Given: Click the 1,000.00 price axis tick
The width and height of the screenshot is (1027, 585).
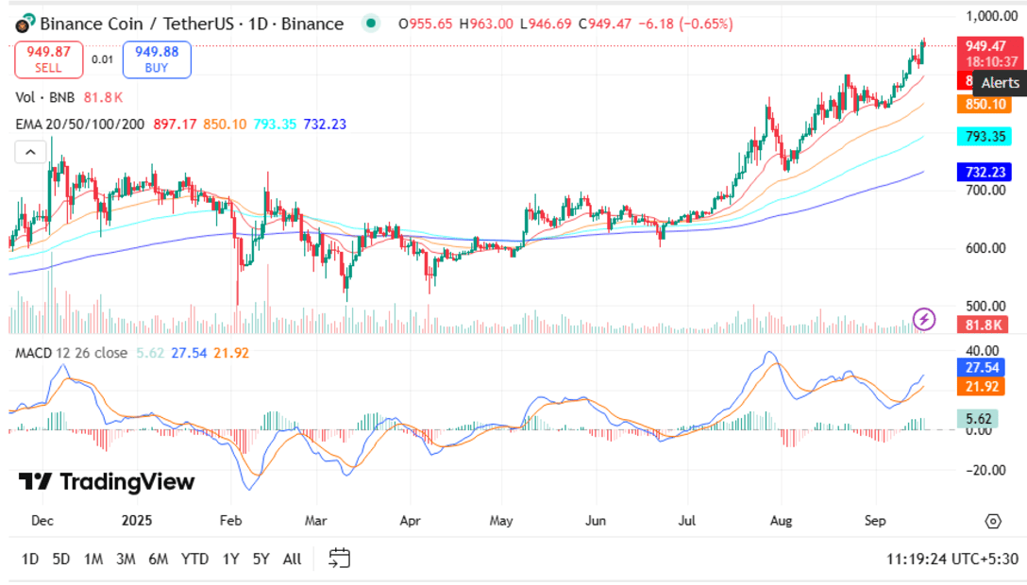Looking at the screenshot, I should 992,16.
